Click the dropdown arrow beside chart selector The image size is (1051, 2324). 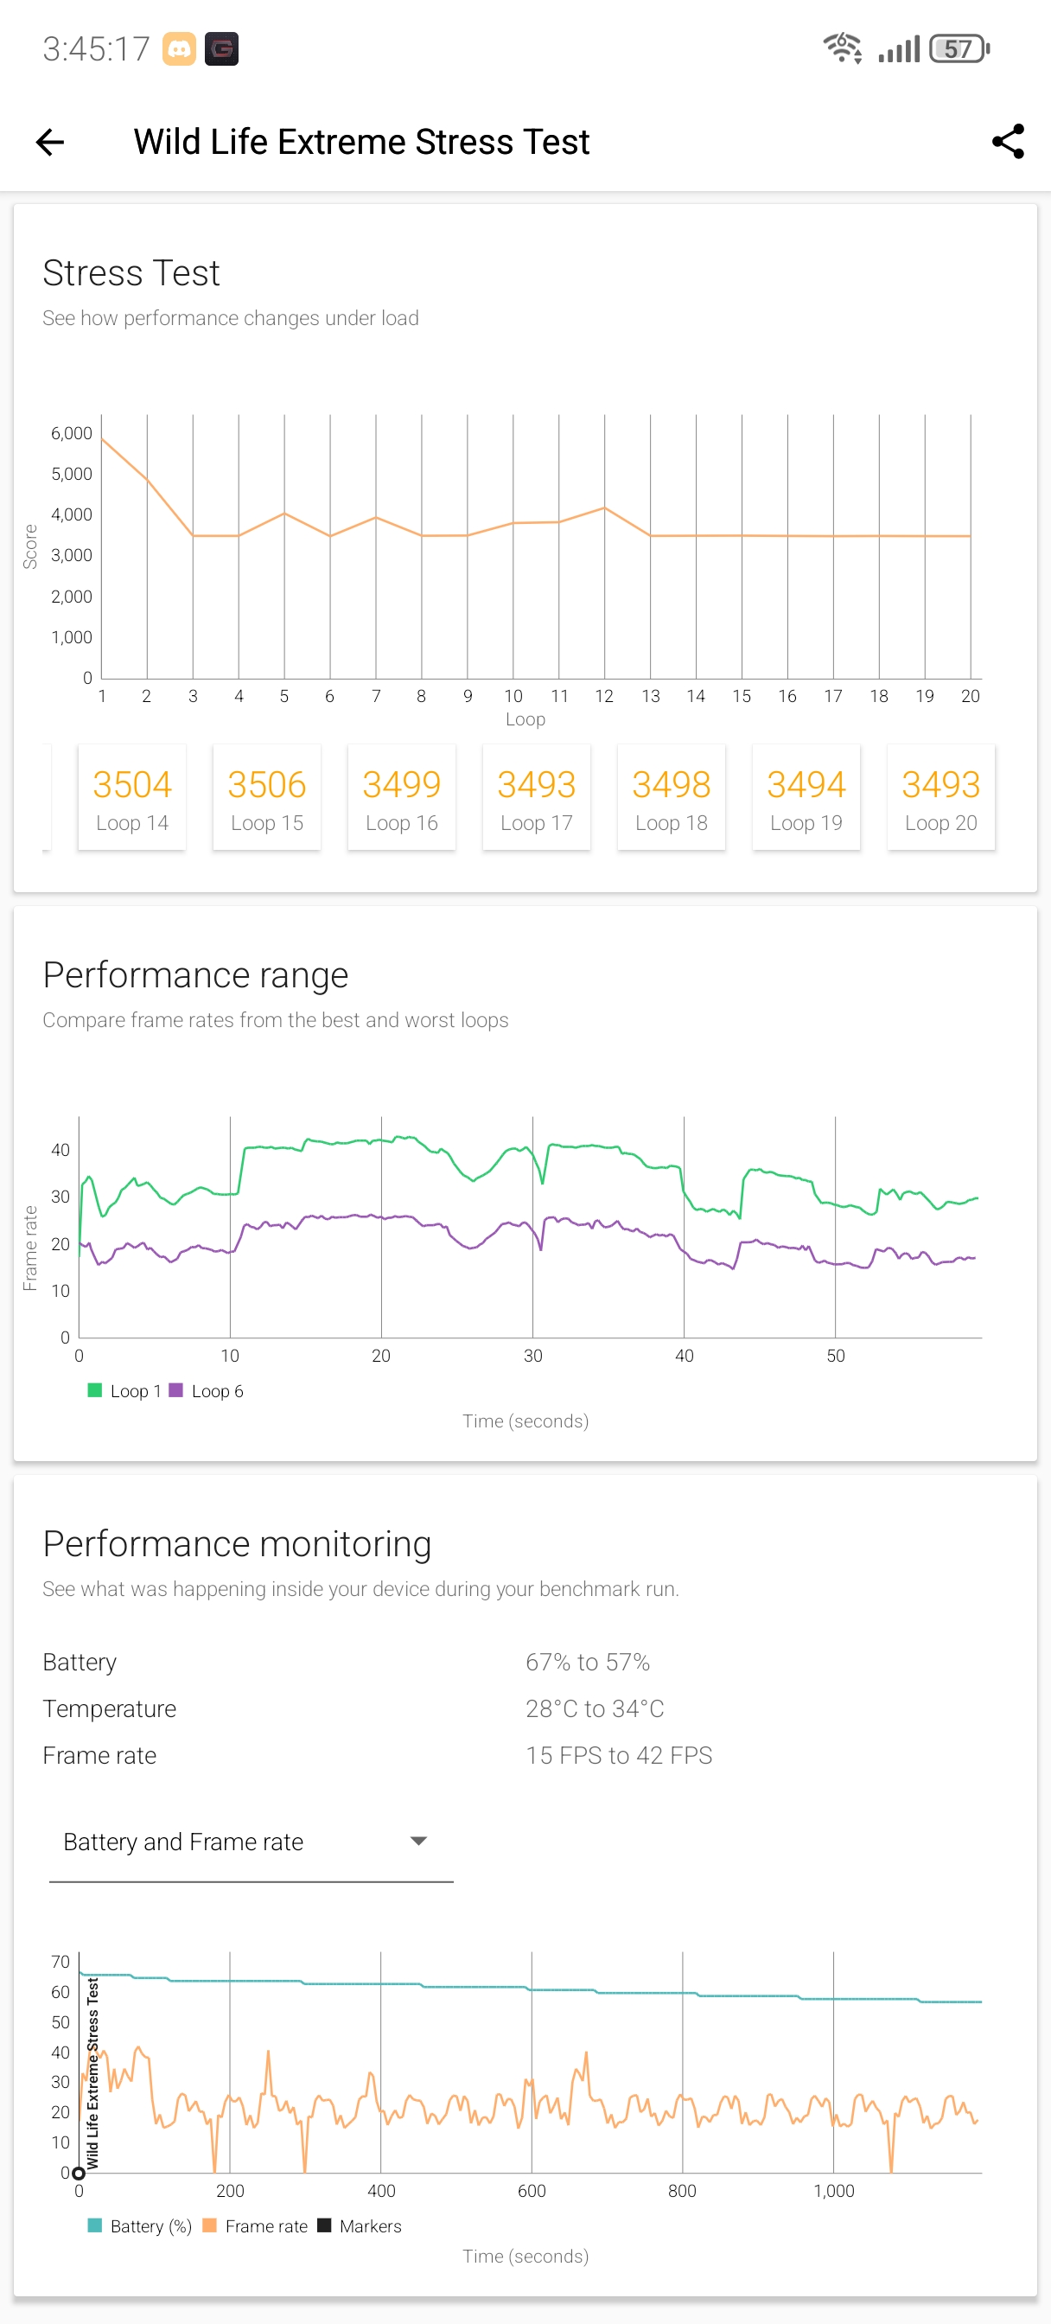coord(417,1842)
